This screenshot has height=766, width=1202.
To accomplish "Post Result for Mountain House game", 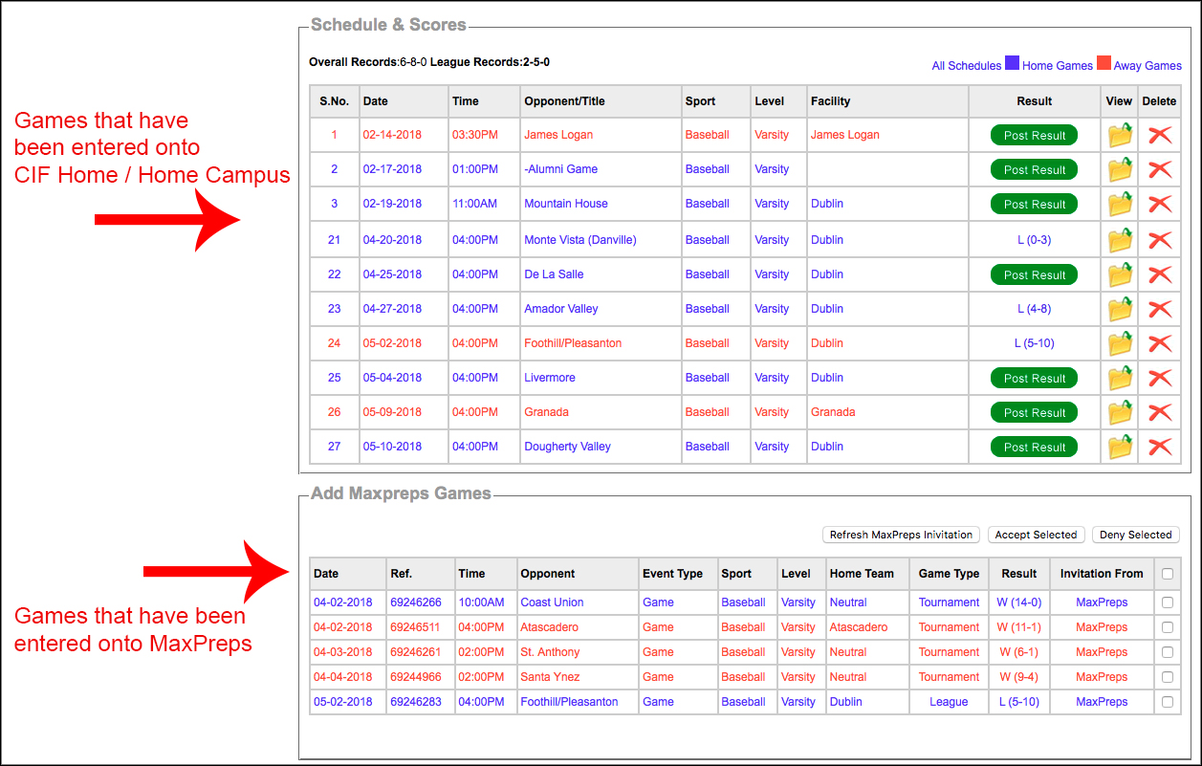I will tap(1035, 205).
